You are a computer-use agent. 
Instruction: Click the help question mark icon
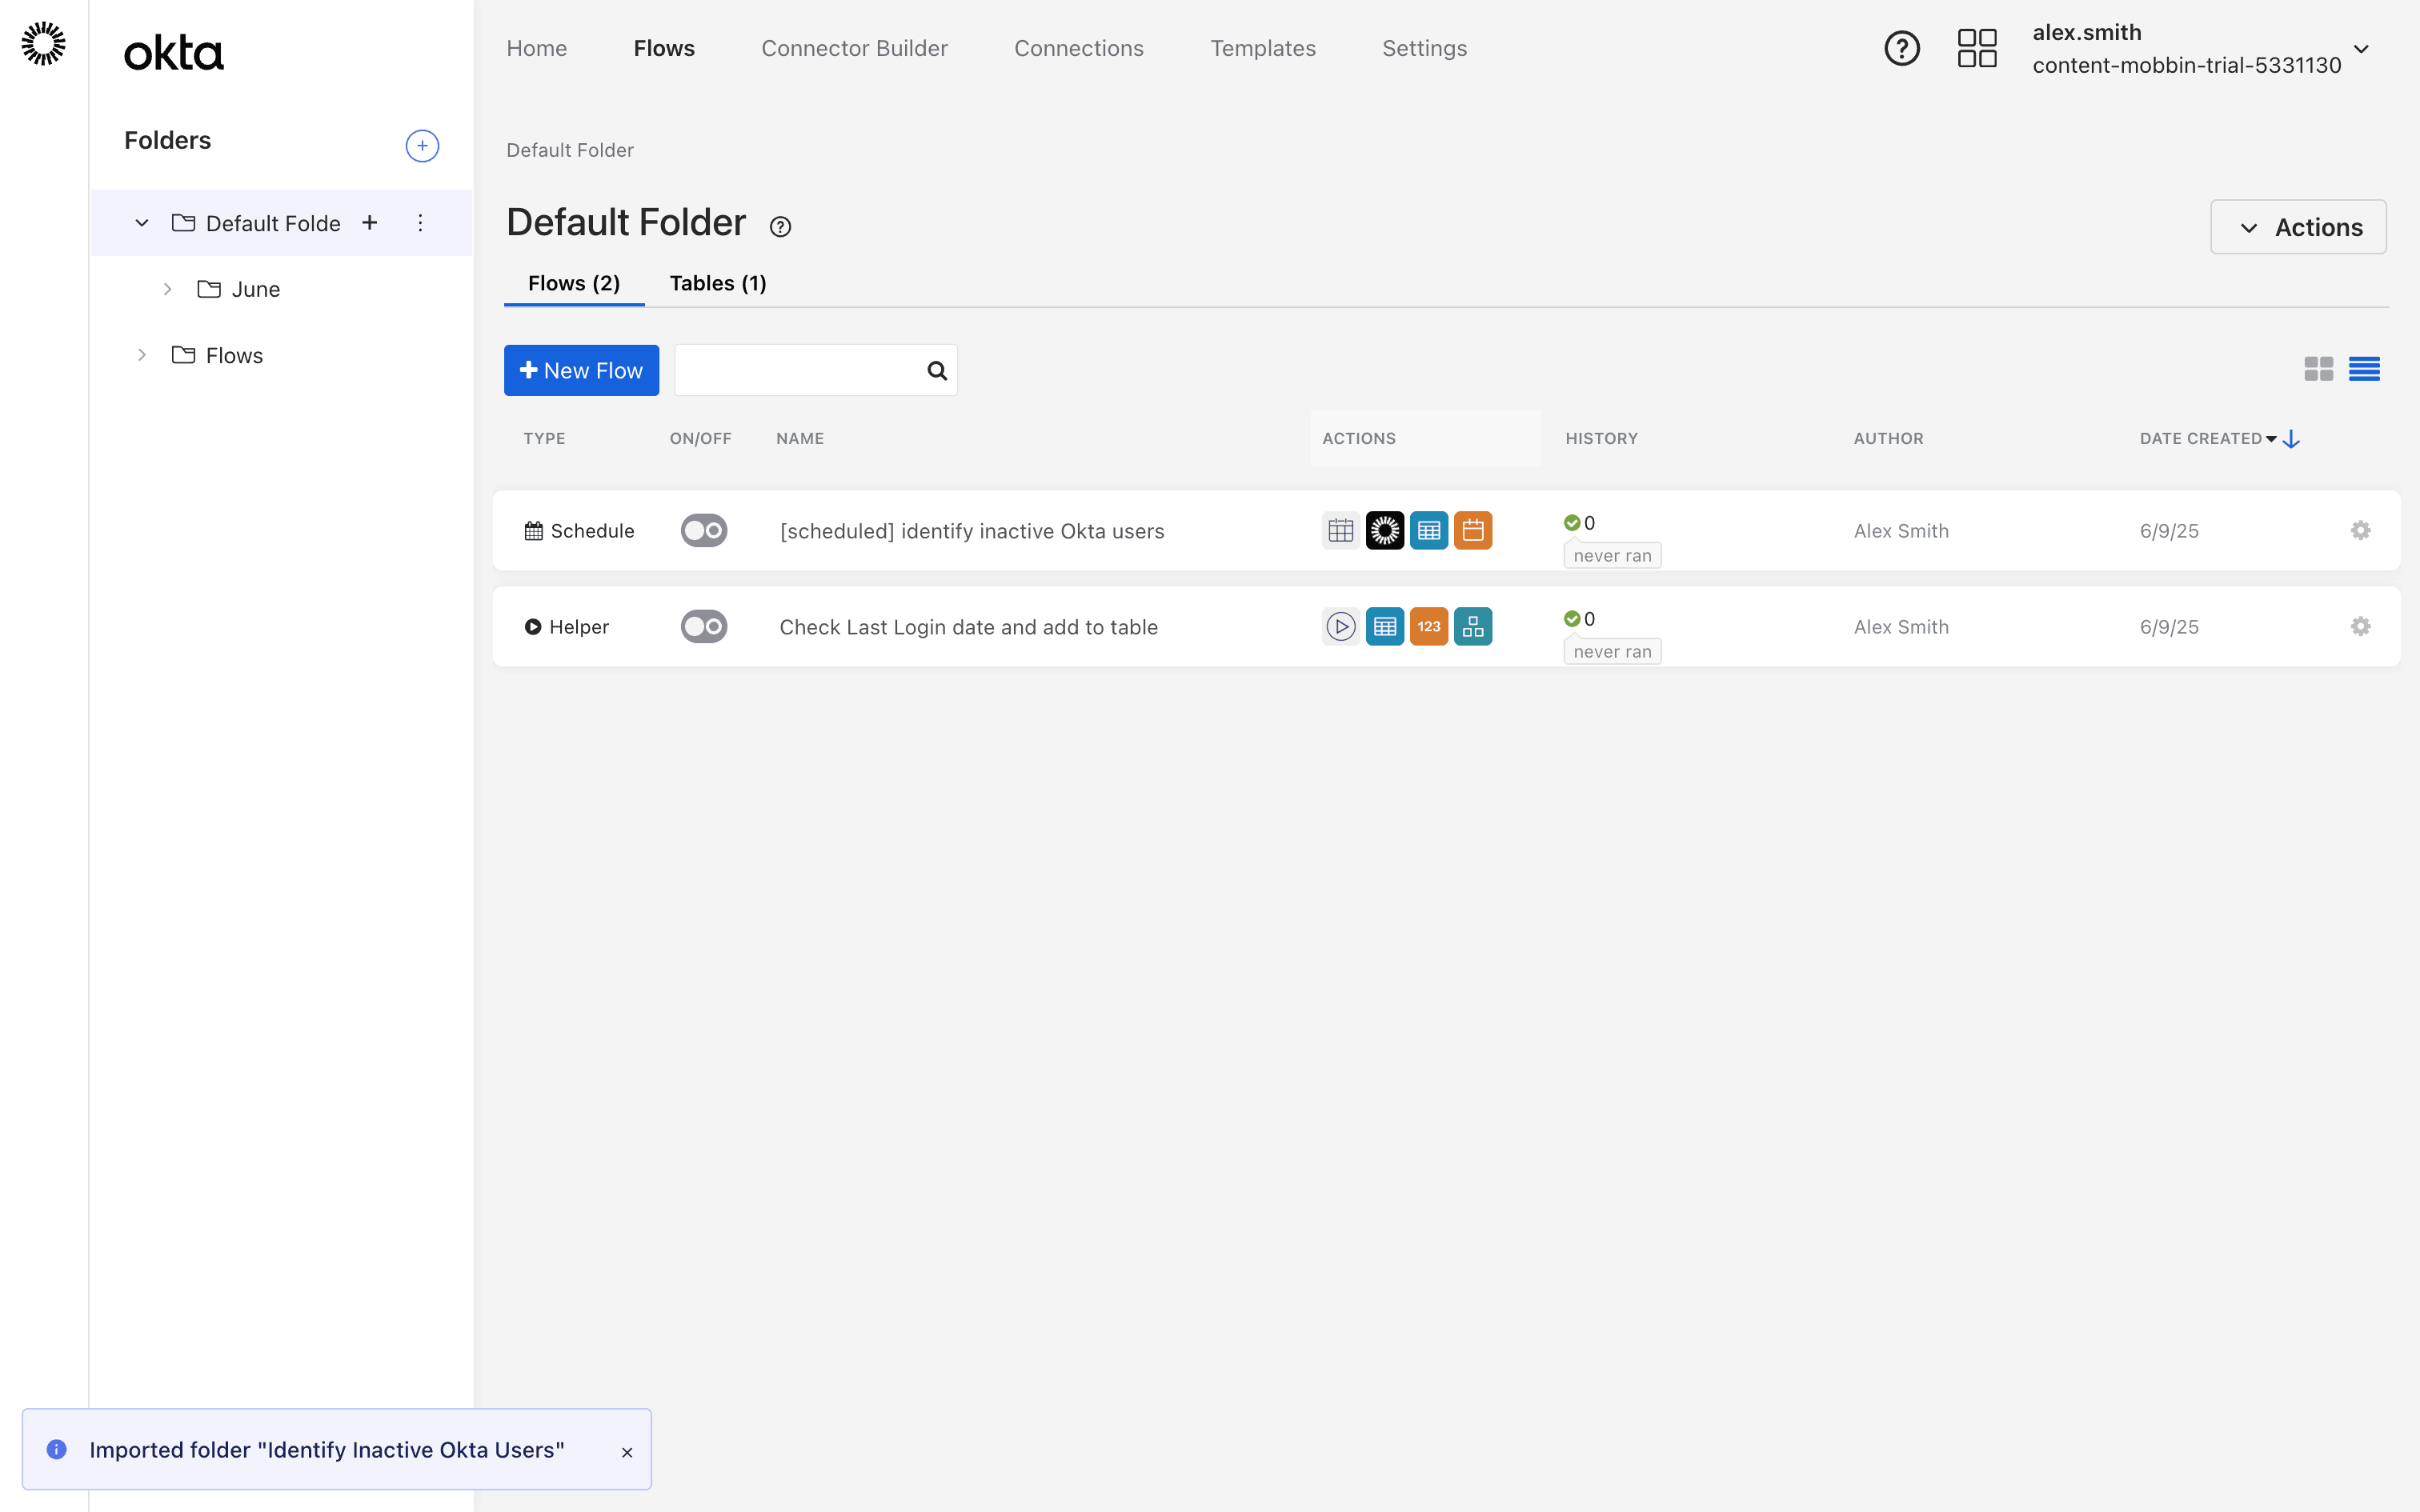click(1901, 48)
